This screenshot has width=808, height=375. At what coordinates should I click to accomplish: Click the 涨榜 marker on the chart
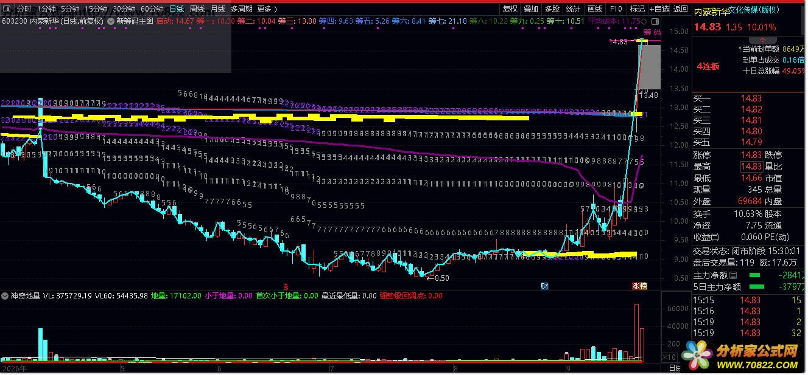pyautogui.click(x=639, y=286)
